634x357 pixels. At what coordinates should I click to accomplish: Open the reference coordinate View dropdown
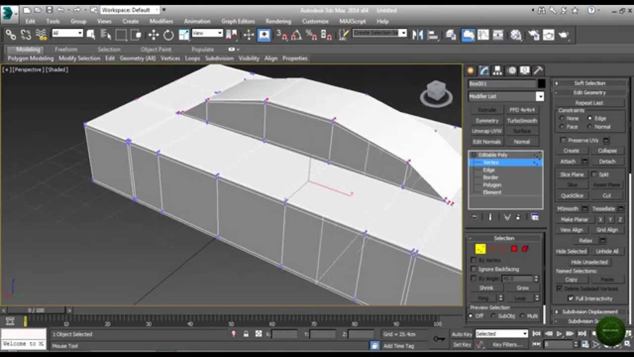207,33
